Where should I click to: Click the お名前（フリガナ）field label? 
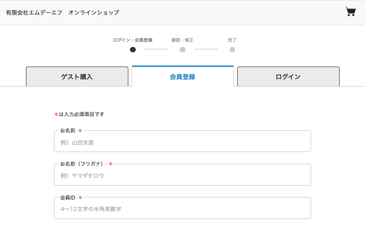point(81,164)
